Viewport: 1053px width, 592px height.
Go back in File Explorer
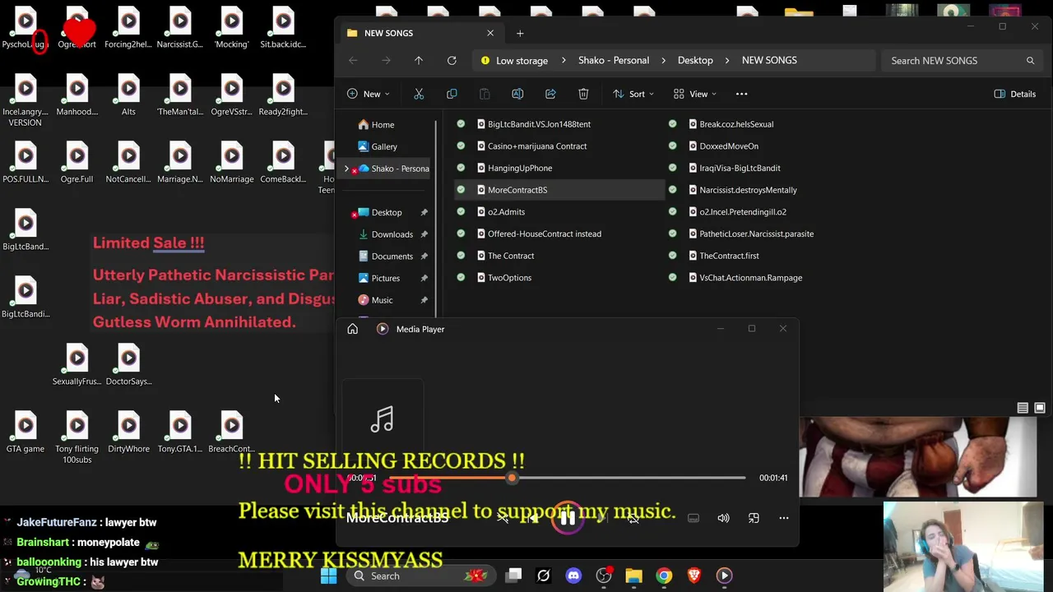pos(353,60)
